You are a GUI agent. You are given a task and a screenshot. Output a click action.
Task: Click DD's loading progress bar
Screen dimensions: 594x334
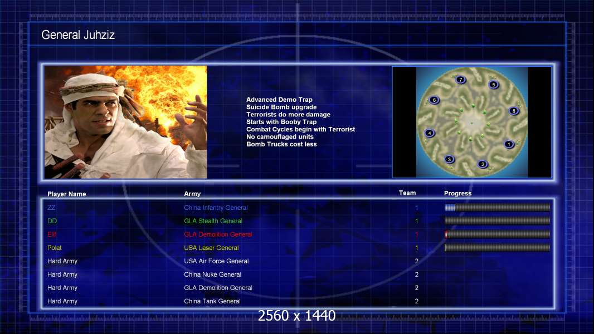[x=497, y=221]
